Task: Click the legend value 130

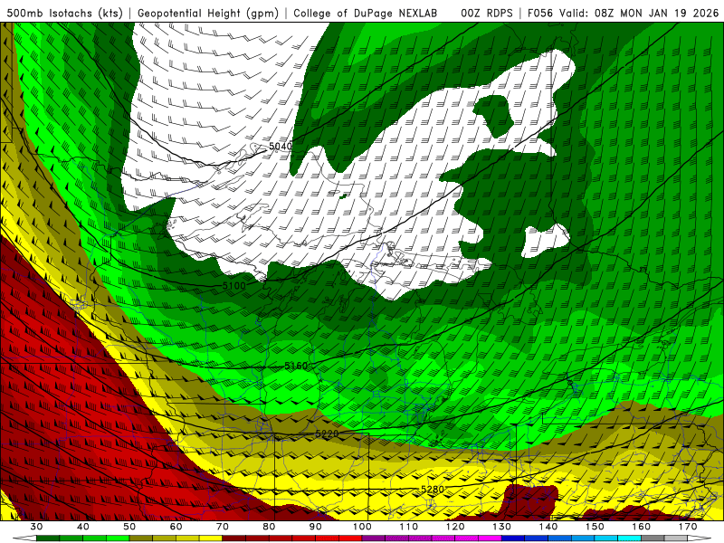Action: point(502,527)
